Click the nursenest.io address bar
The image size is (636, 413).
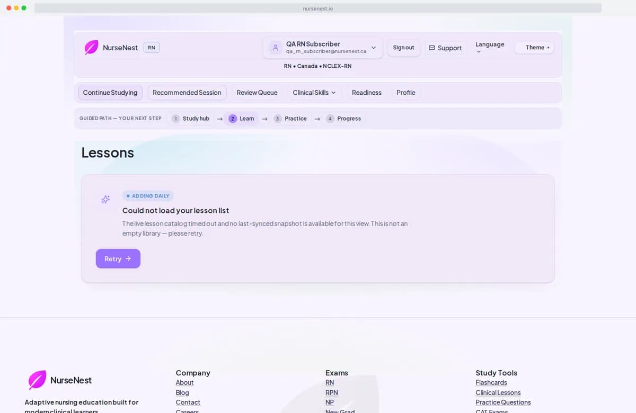[318, 8]
